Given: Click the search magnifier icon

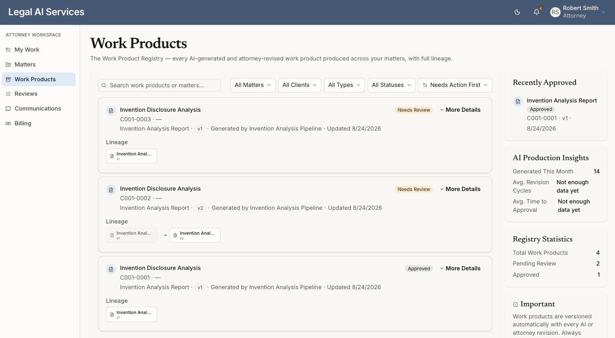Looking at the screenshot, I should pos(104,85).
